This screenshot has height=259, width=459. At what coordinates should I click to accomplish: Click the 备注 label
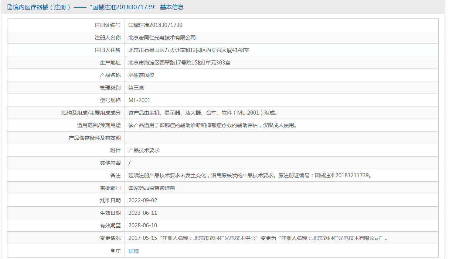click(115, 175)
